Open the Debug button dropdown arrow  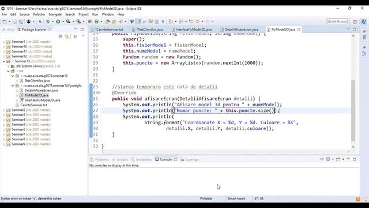52,21
